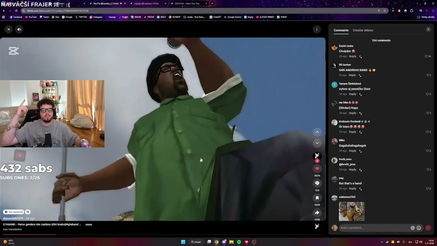Open Discord from the taskbar
The height and width of the screenshot is (246, 437).
click(x=224, y=242)
